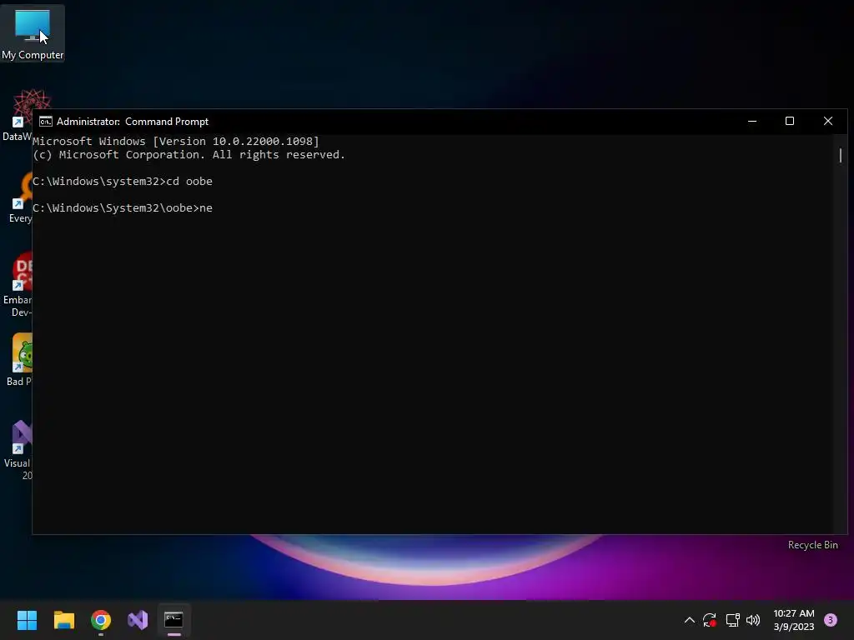Click the oobe prompt line with 'ne'

[x=123, y=207]
